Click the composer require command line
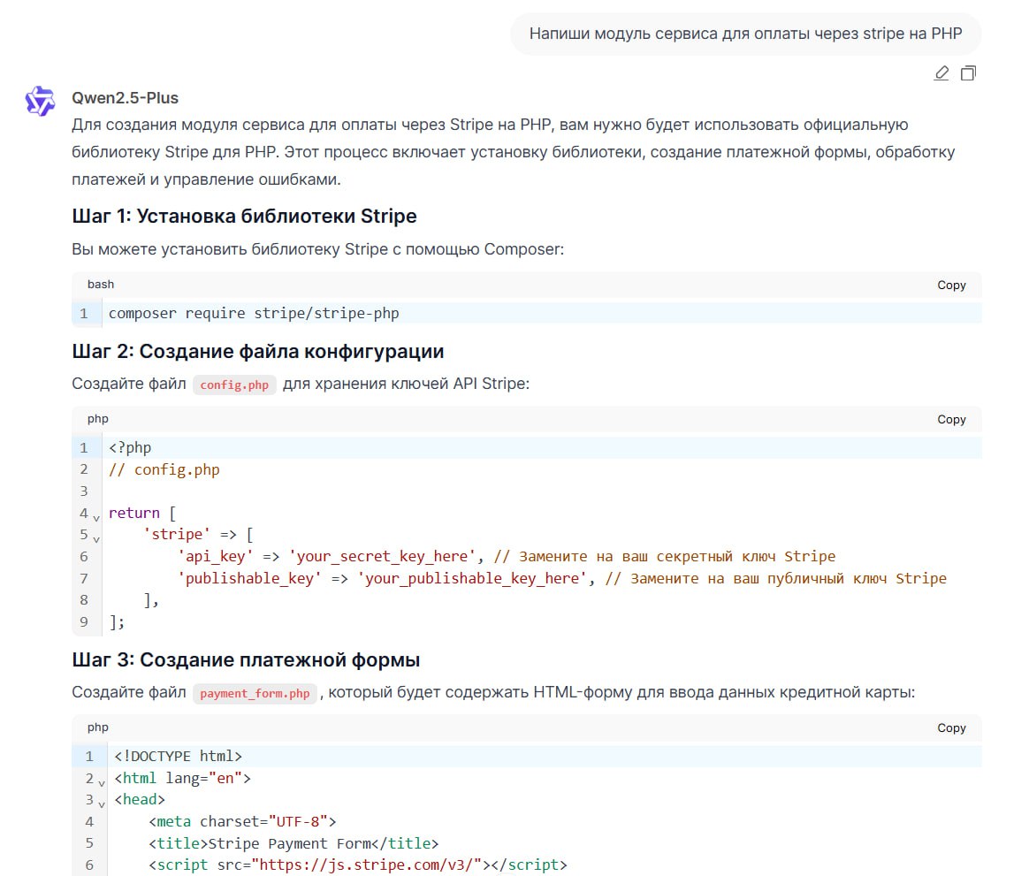The height and width of the screenshot is (876, 1029). pyautogui.click(x=254, y=313)
